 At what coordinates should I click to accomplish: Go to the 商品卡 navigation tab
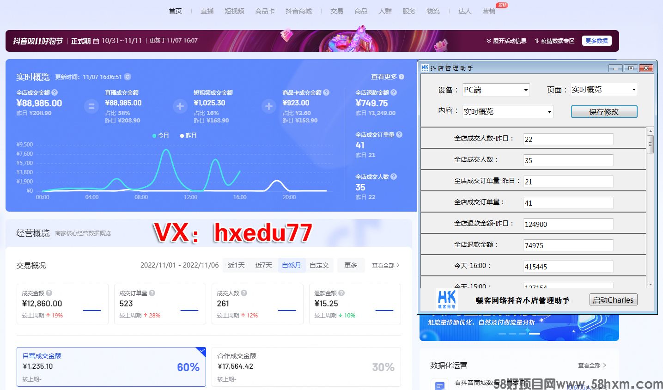tap(265, 11)
